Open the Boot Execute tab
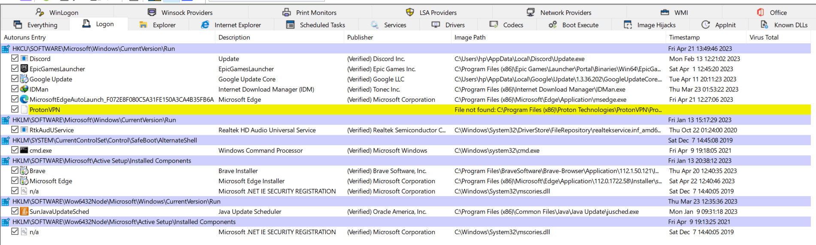Screen dimensions: 816x245 point(573,25)
